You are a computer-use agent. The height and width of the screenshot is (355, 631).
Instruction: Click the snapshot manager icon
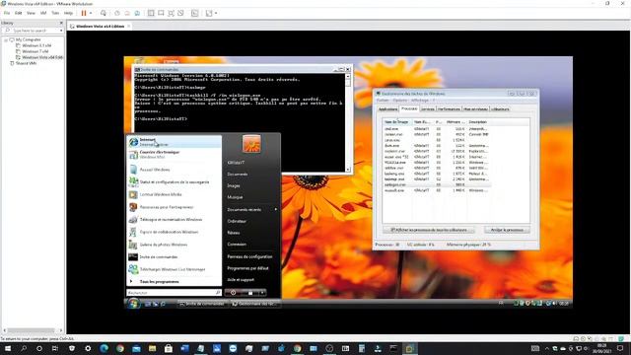[137, 13]
